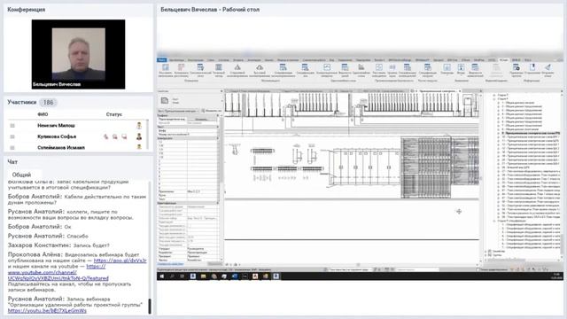Collapse the top tree node in the project browser
Screen dimensions: 567x319
[x=494, y=95]
